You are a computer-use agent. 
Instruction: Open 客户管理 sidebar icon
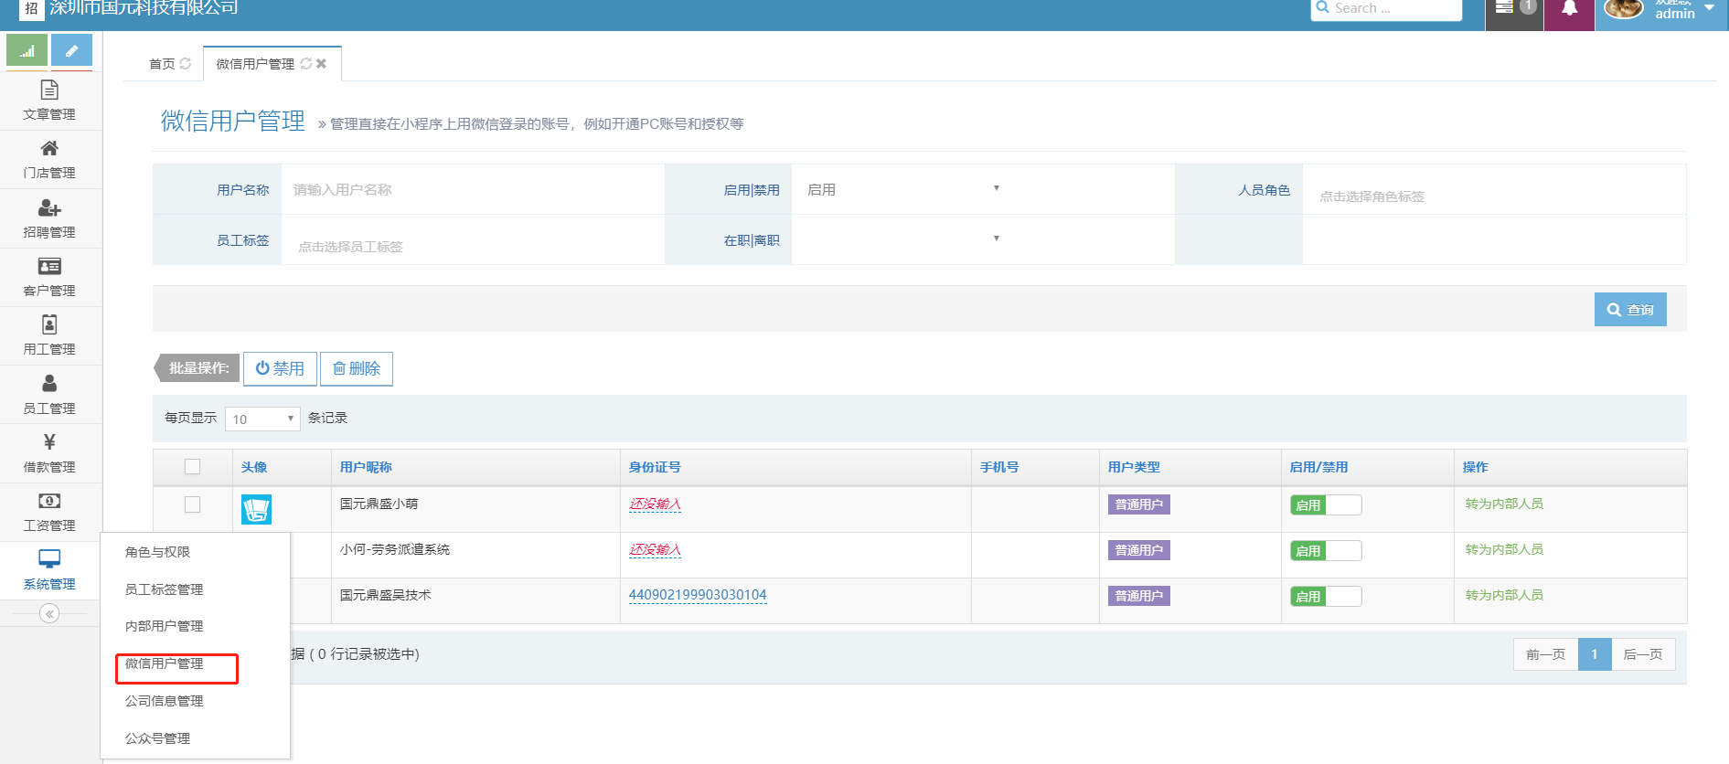point(49,267)
